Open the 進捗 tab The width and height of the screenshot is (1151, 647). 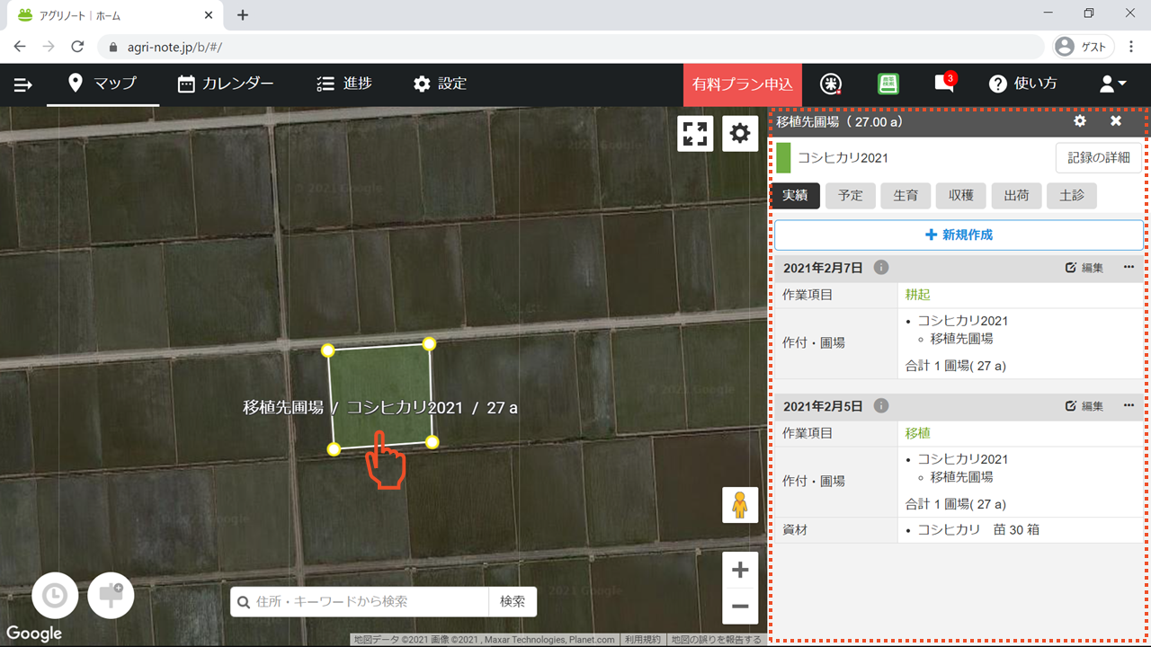[x=344, y=84]
